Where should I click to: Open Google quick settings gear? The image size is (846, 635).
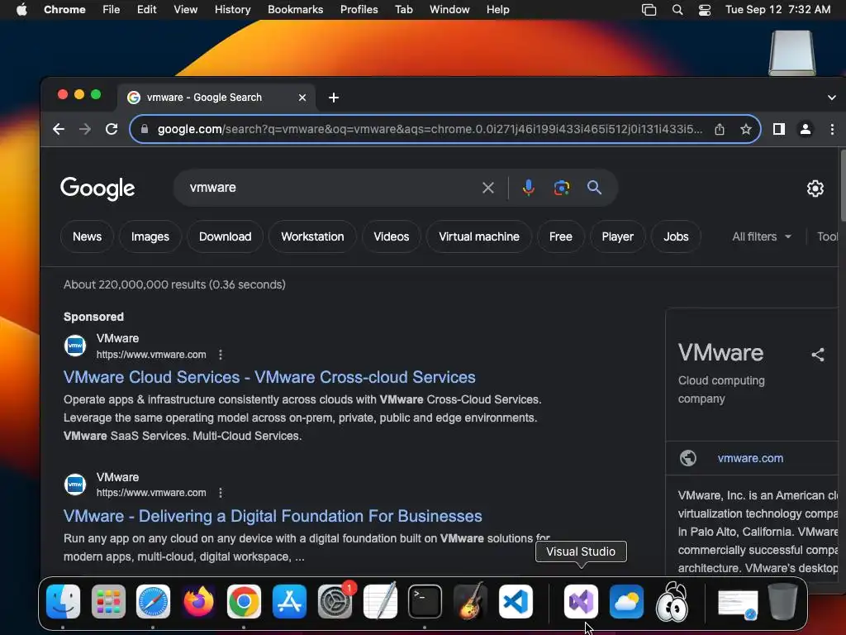(815, 189)
